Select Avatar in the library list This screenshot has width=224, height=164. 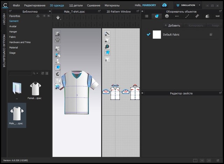13,26
